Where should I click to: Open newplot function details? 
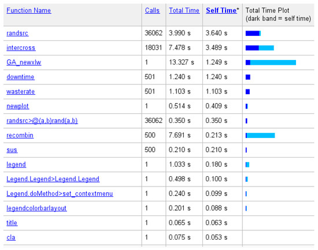18,106
